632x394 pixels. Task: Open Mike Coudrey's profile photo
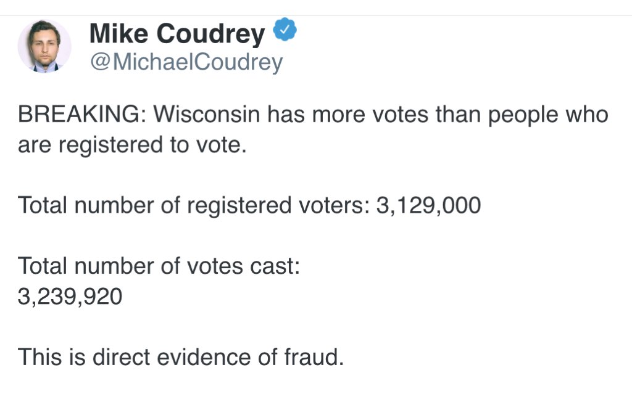[x=44, y=46]
